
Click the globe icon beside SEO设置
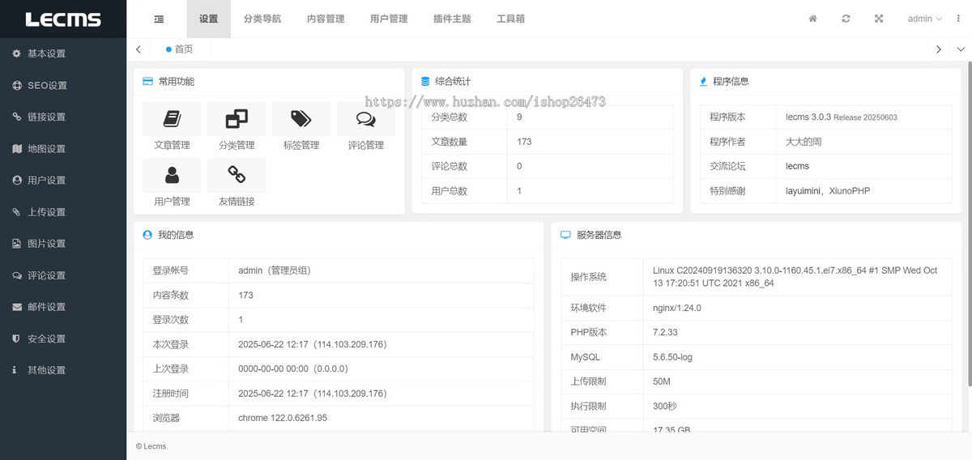(x=17, y=85)
